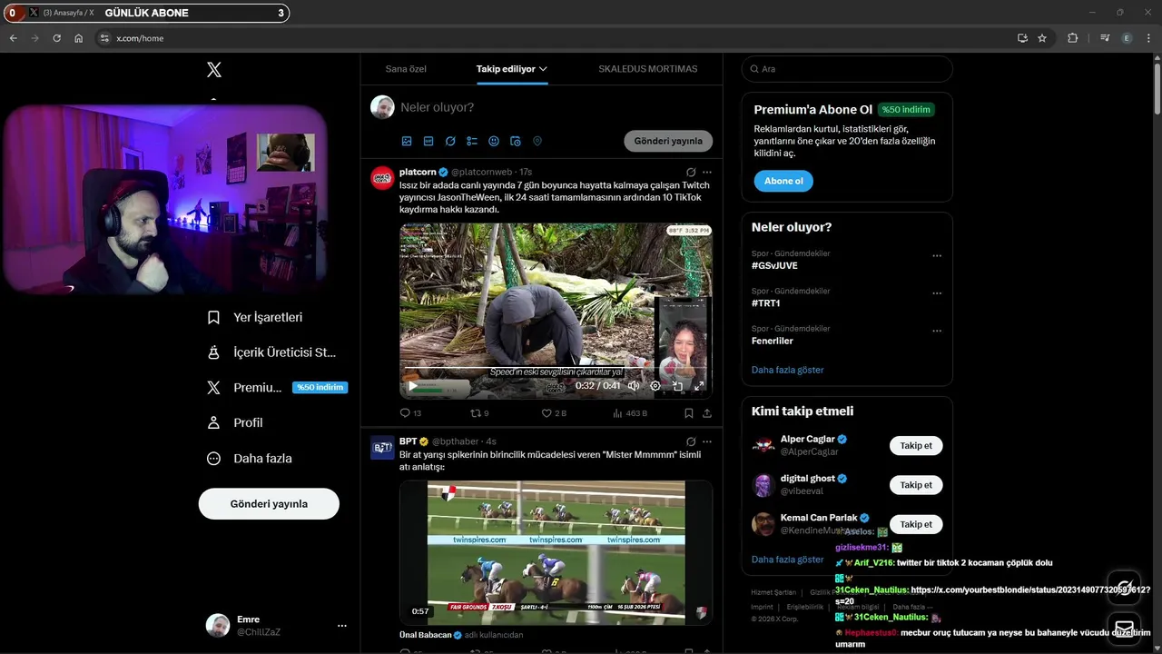Open trending hashtag #TRT1
This screenshot has height=654, width=1162.
766,303
